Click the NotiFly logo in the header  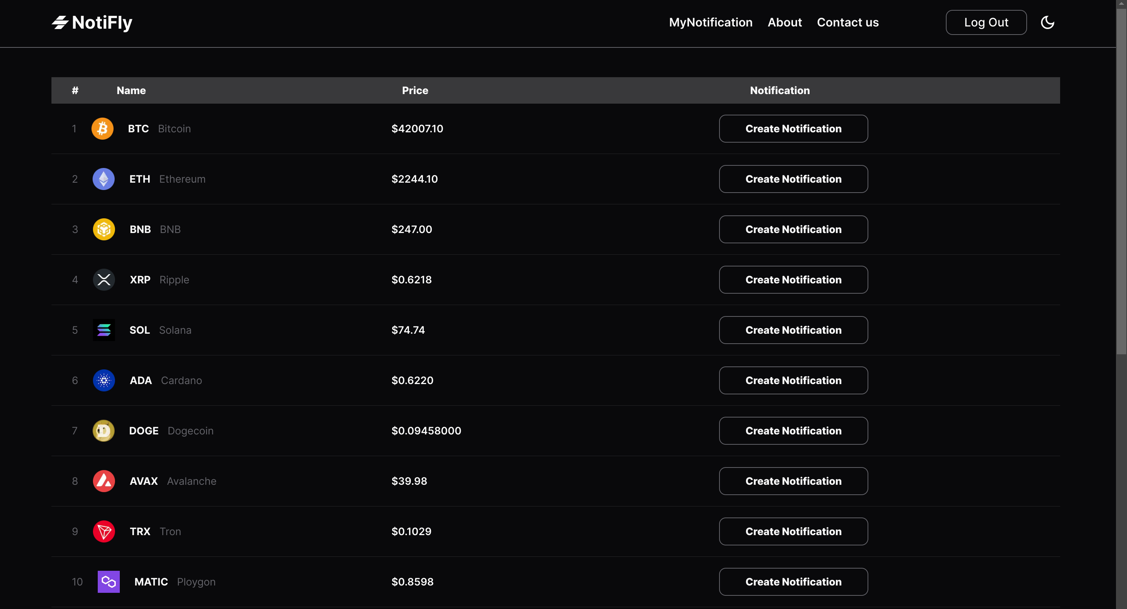pos(92,22)
